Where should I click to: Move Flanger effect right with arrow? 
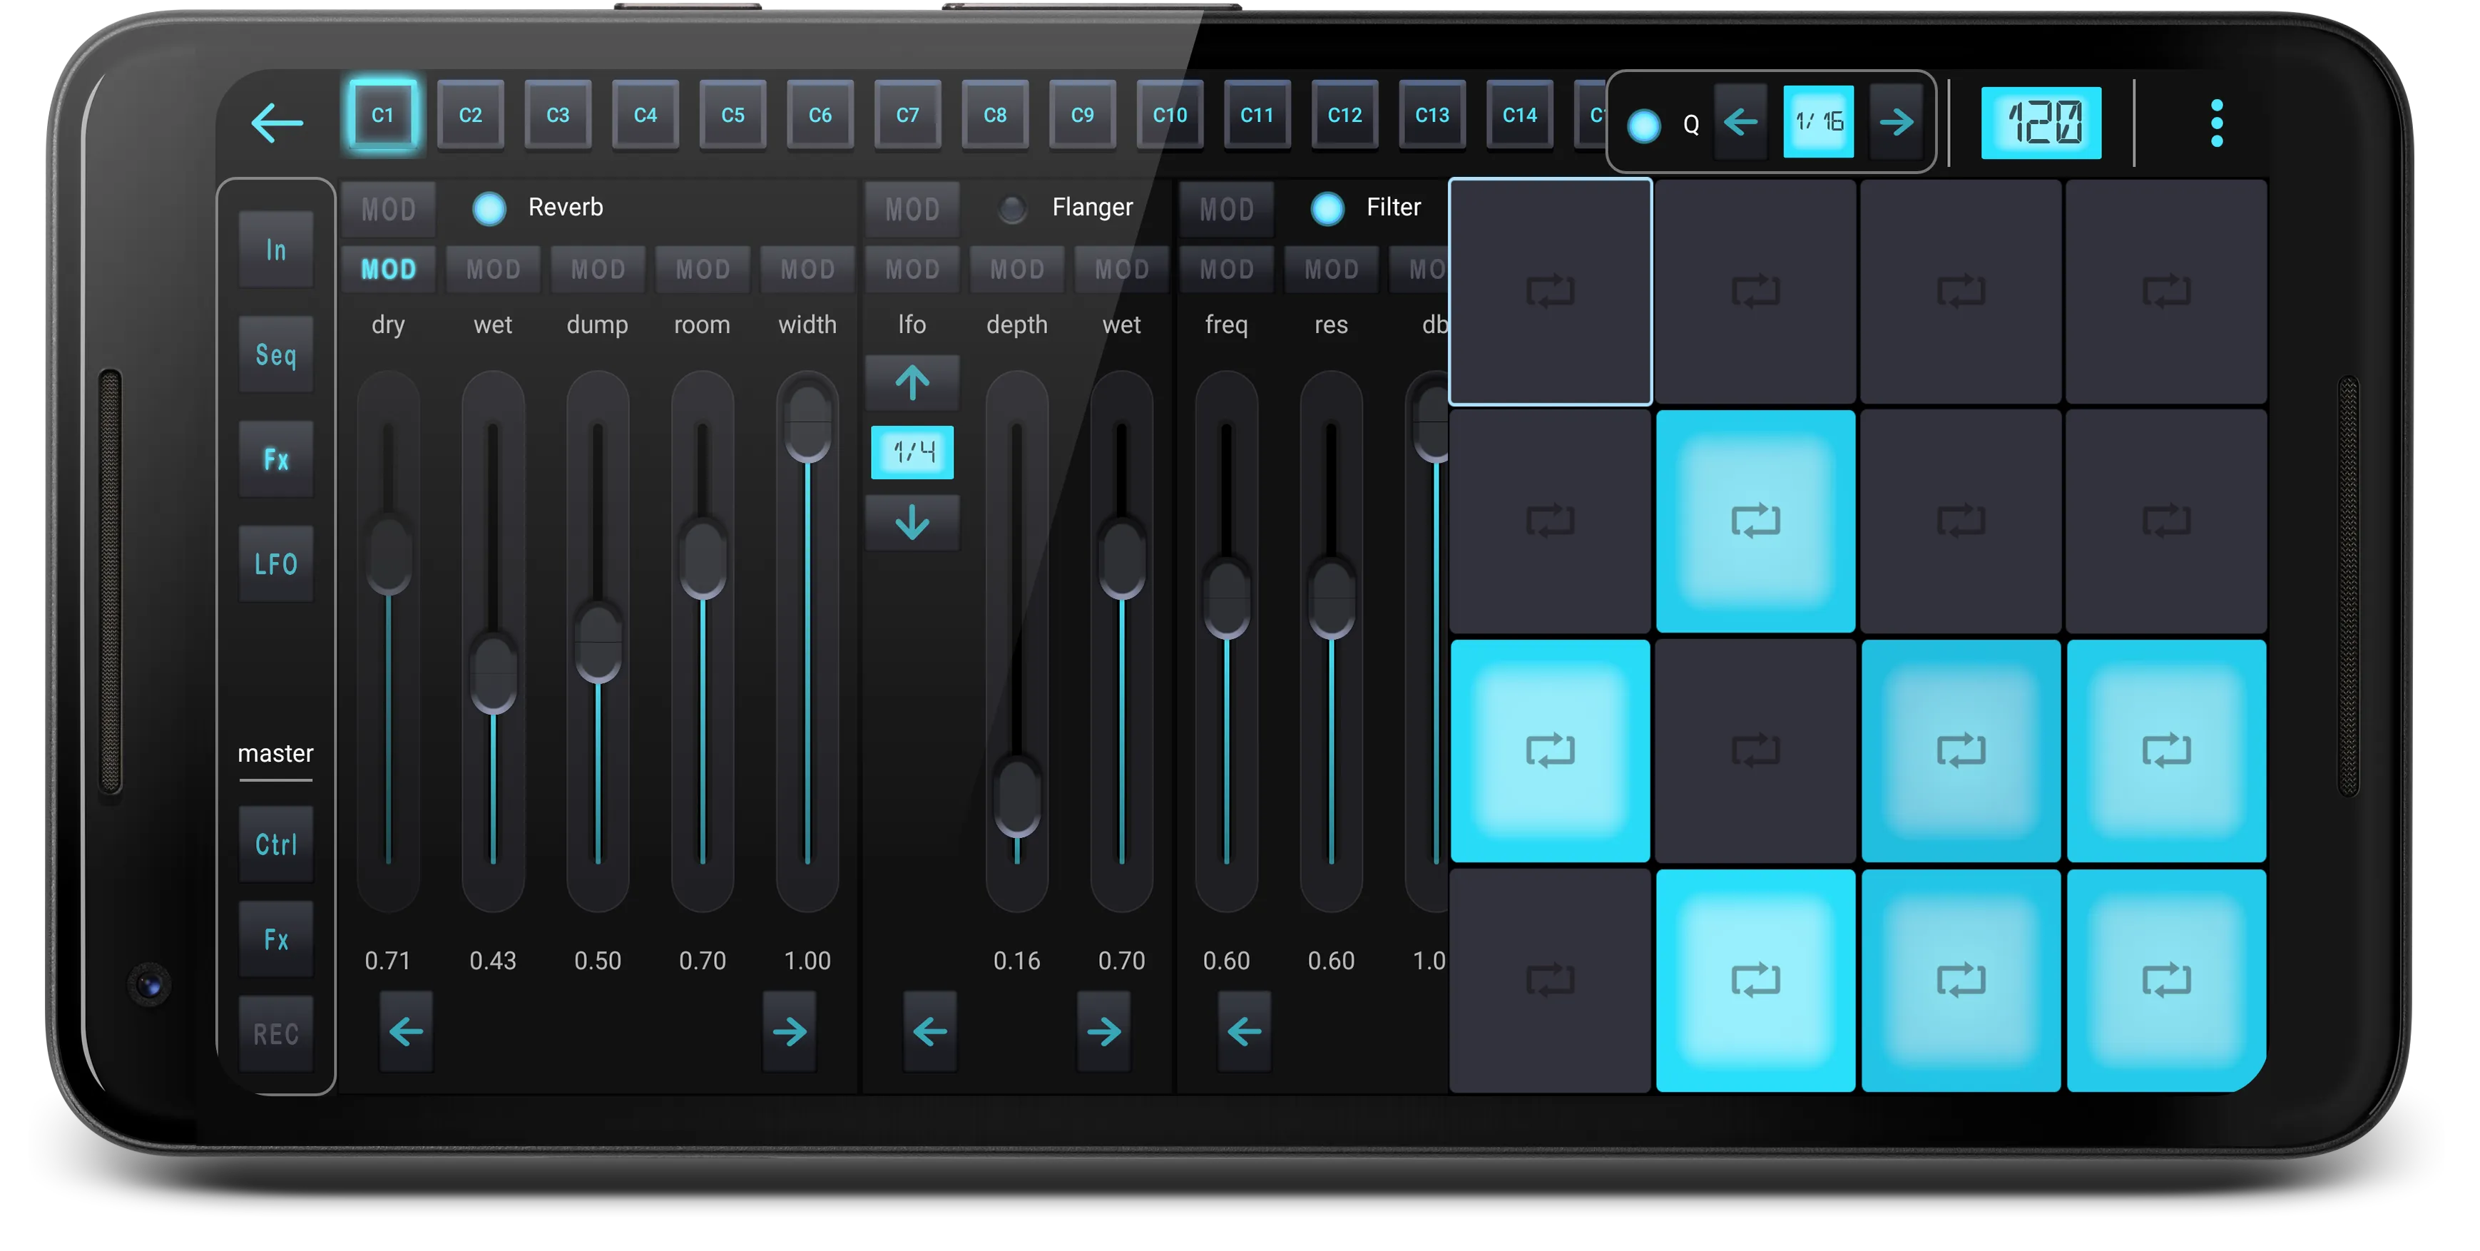(x=1104, y=1031)
